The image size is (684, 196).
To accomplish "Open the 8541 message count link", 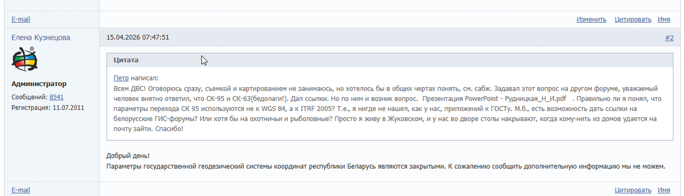I will pos(56,97).
